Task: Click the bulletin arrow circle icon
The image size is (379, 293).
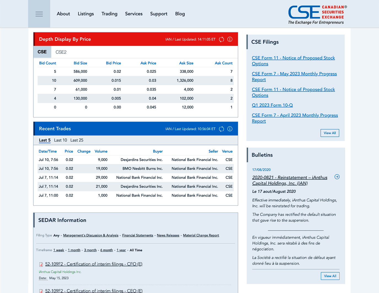Action: coord(337,177)
